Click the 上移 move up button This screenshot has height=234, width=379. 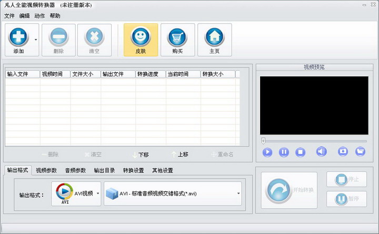[x=180, y=154]
